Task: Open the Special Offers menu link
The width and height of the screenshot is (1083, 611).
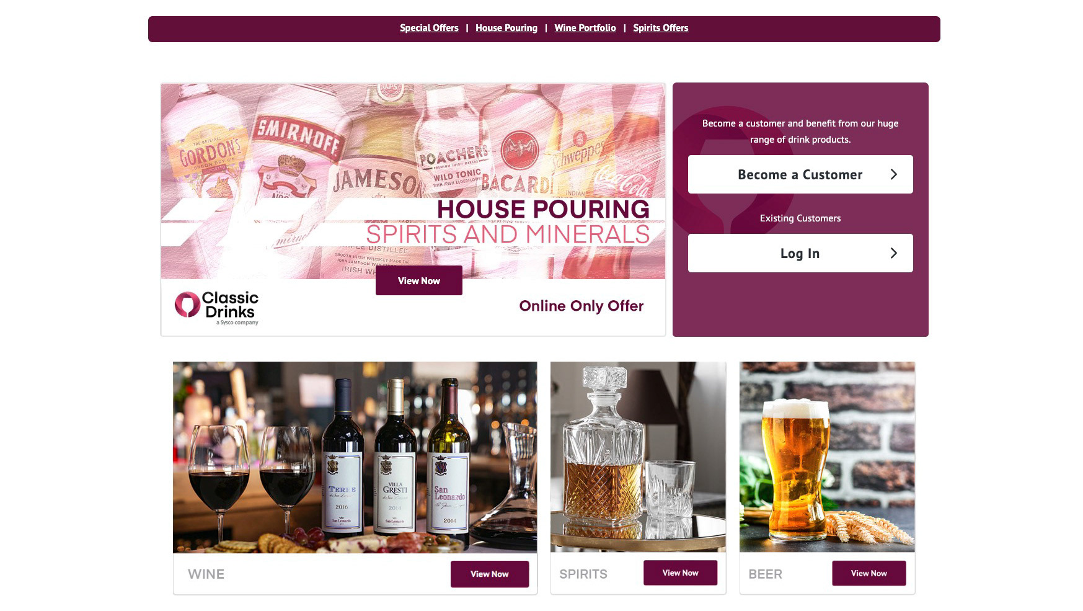Action: (429, 28)
